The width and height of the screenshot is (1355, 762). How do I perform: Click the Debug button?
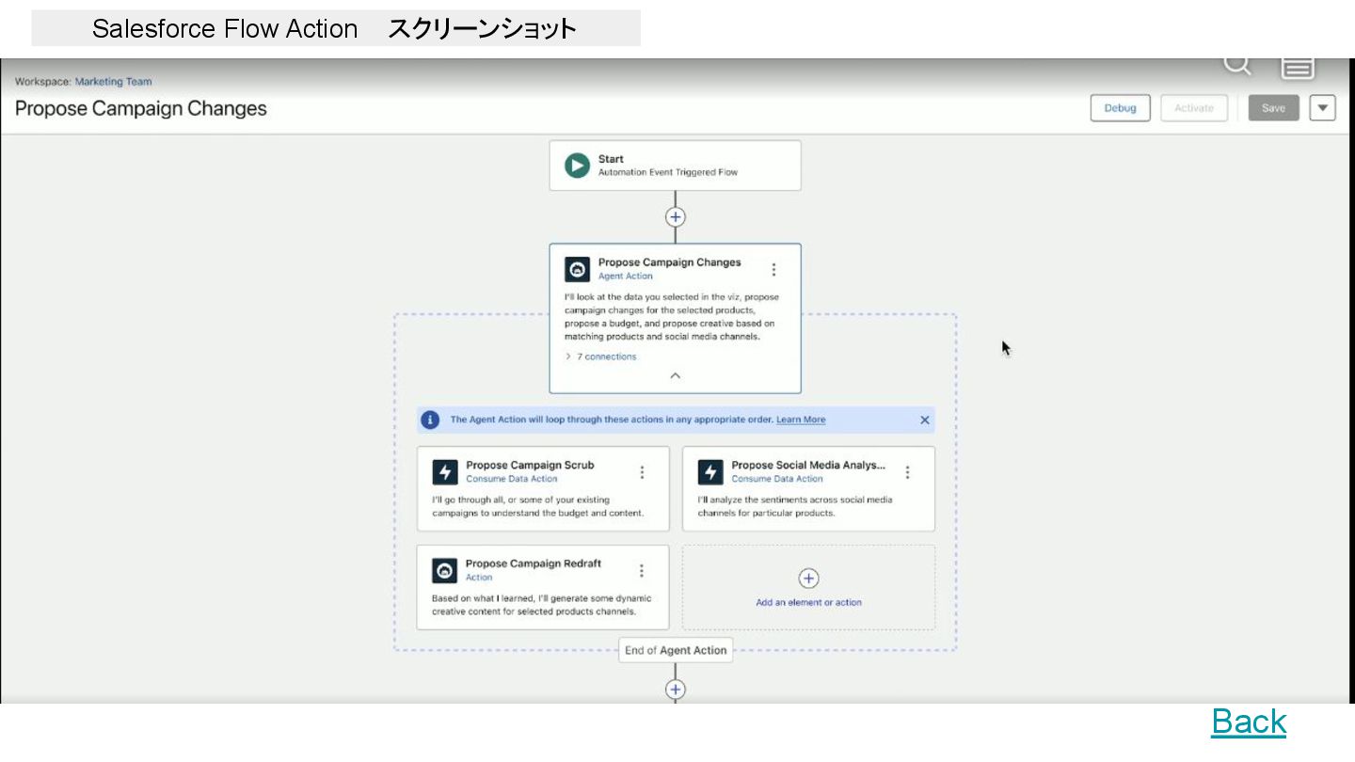(x=1120, y=108)
